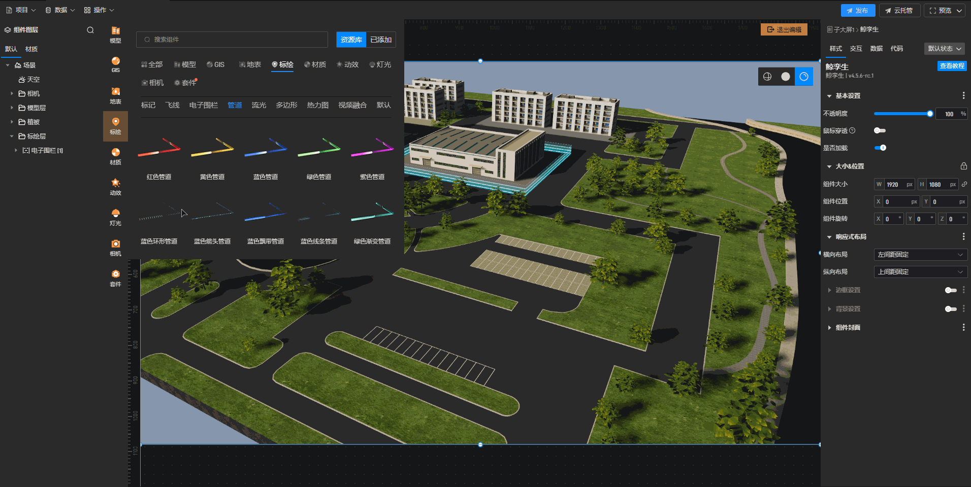Disable the 是否加载 switch

click(x=880, y=148)
